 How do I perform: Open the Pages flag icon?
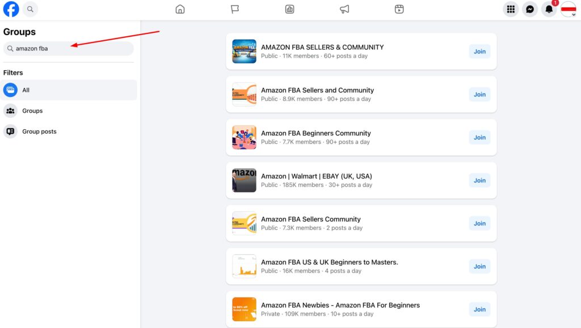[x=235, y=9]
